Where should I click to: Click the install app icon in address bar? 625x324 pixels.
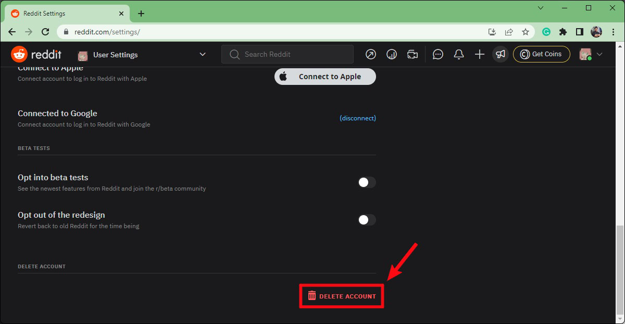(492, 32)
